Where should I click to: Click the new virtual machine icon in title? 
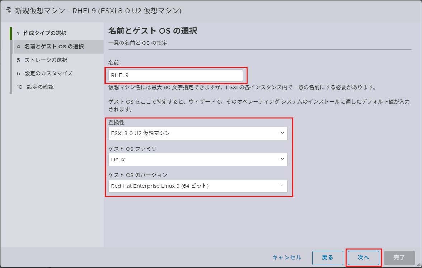pyautogui.click(x=7, y=10)
